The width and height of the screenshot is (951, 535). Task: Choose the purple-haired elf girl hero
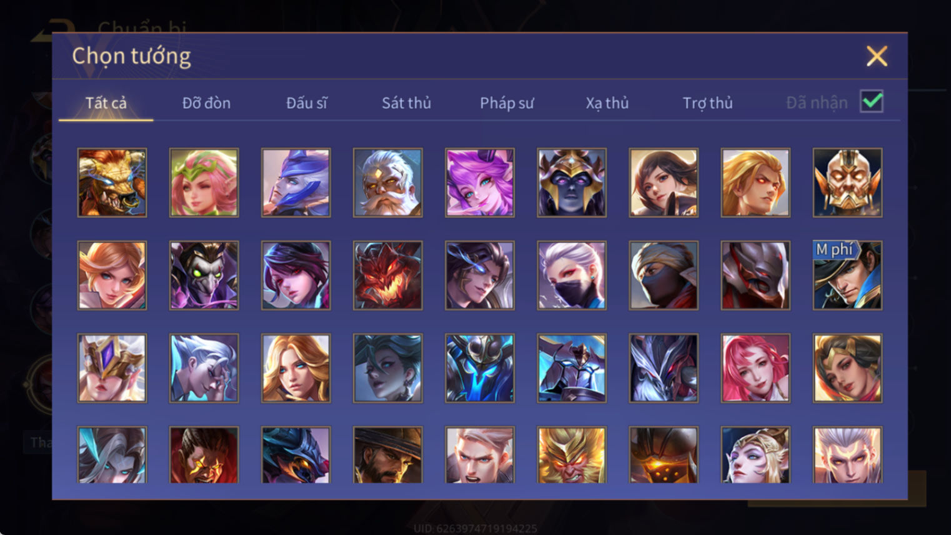(480, 182)
